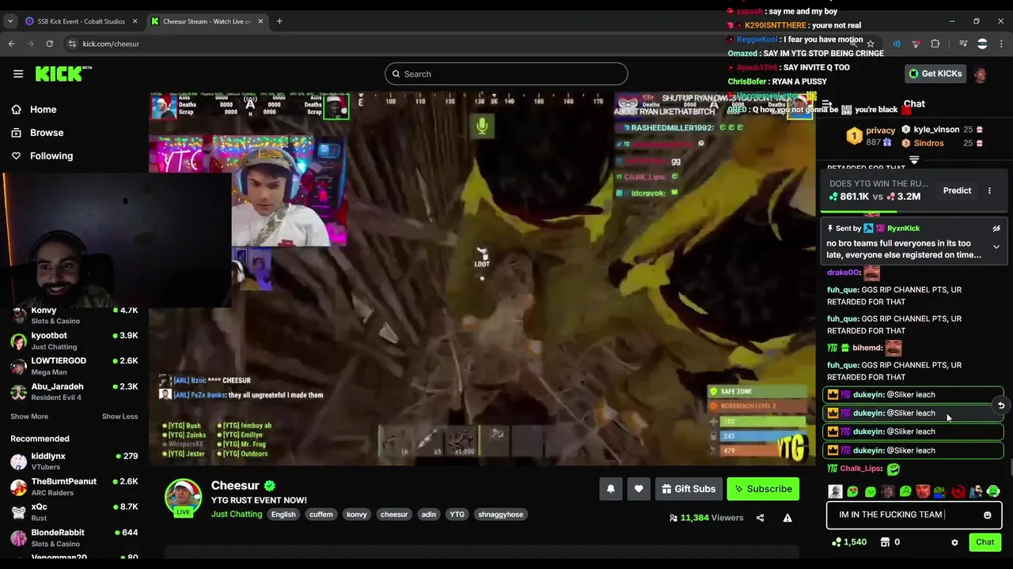
Task: Open xQc recommended channel
Action: tap(74, 512)
